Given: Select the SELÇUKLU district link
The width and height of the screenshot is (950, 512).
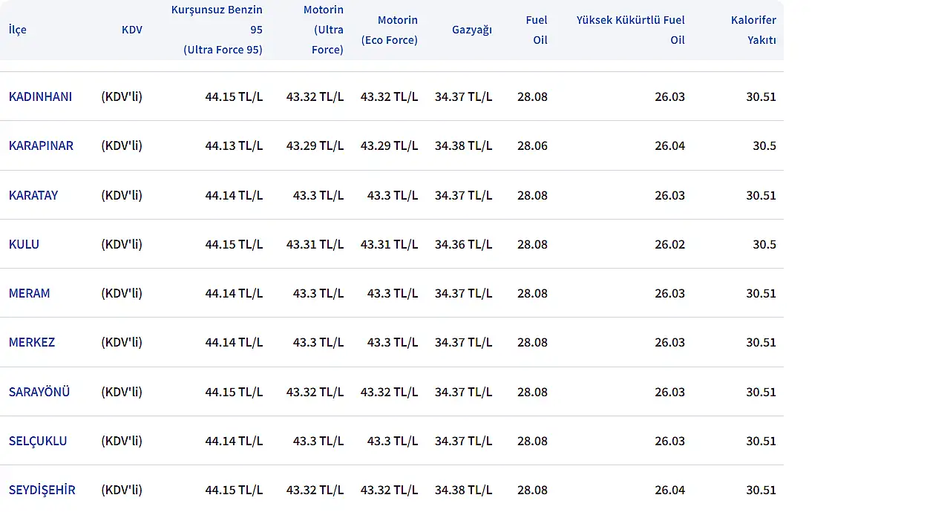Looking at the screenshot, I should [38, 441].
